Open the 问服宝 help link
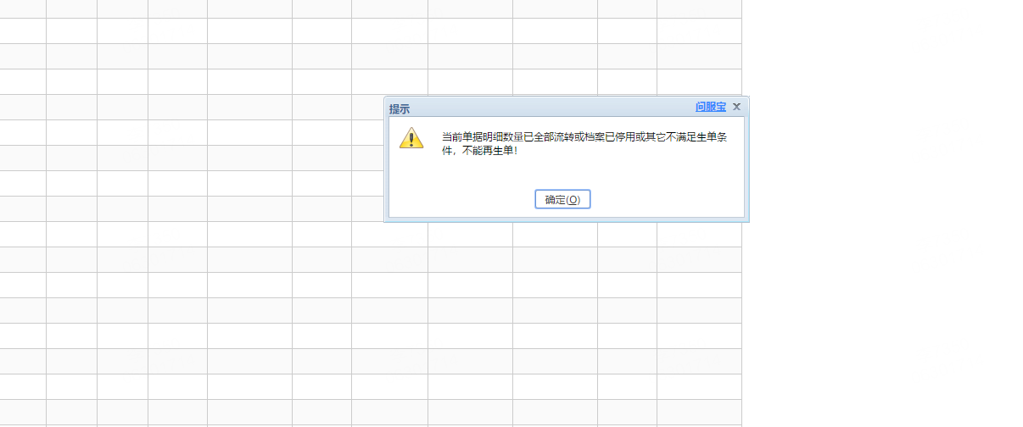 coord(711,107)
